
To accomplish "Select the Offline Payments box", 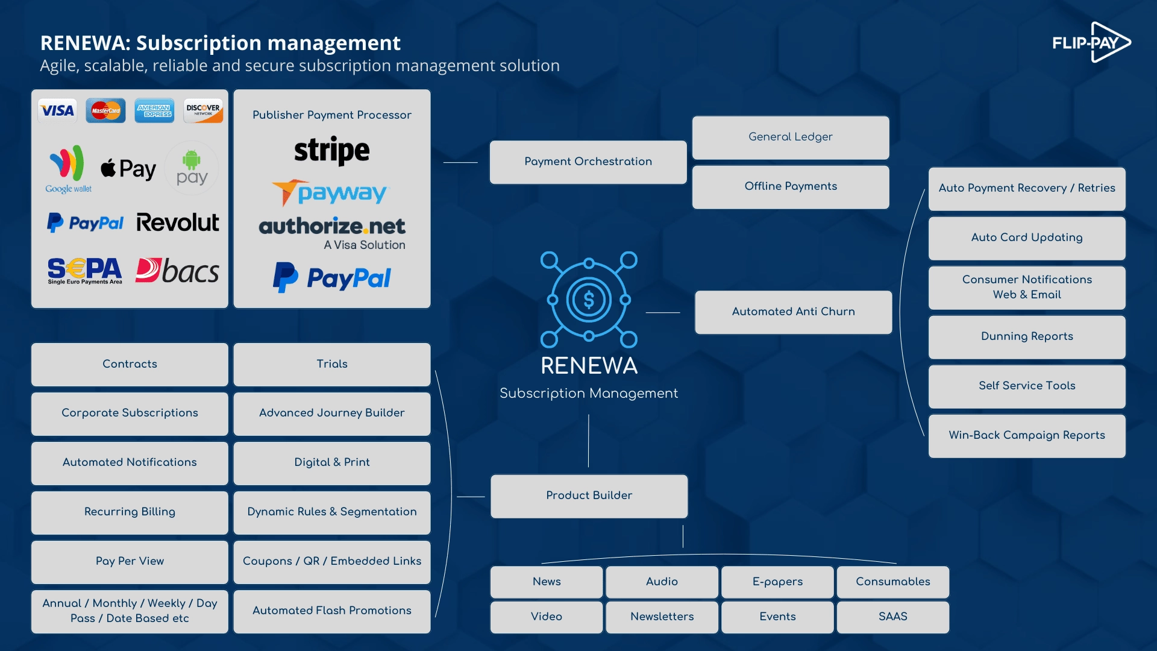I will coord(791,187).
